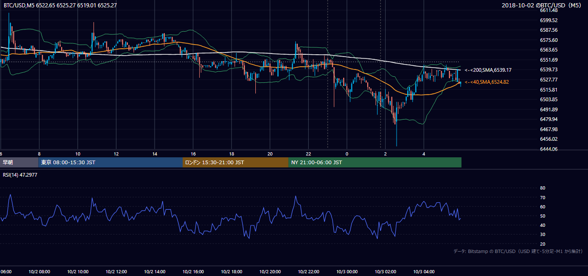Click the RSI axis level 20
Image resolution: width=588 pixels, height=276 pixels.
[x=542, y=244]
